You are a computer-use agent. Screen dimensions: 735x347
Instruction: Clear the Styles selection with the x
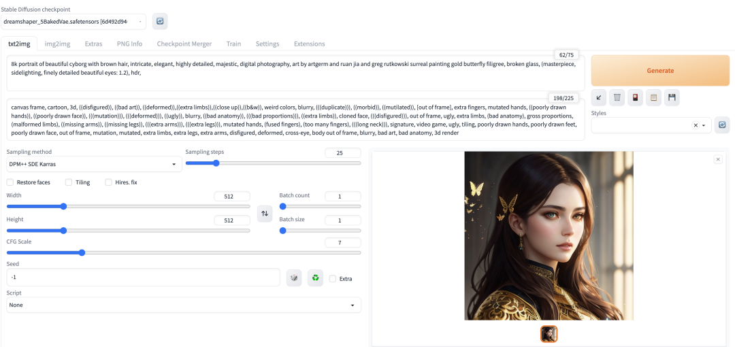696,125
